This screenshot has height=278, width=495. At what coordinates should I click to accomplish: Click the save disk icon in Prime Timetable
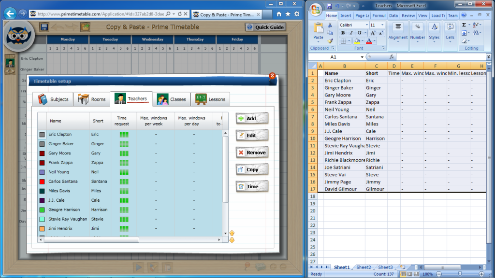(44, 27)
